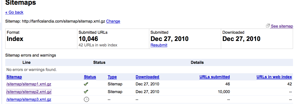
Task: Open /sitemap/sitemap3.xml.gz details
Action: pos(29,100)
